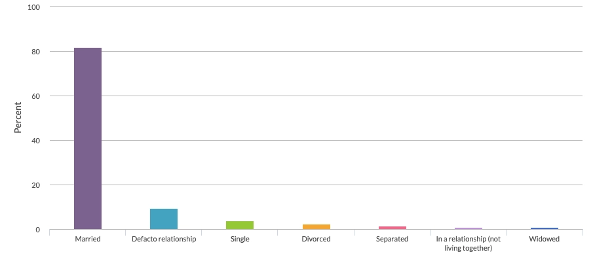The width and height of the screenshot is (593, 267).
Task: Select the lavender not-living-together bar
Action: (x=469, y=228)
